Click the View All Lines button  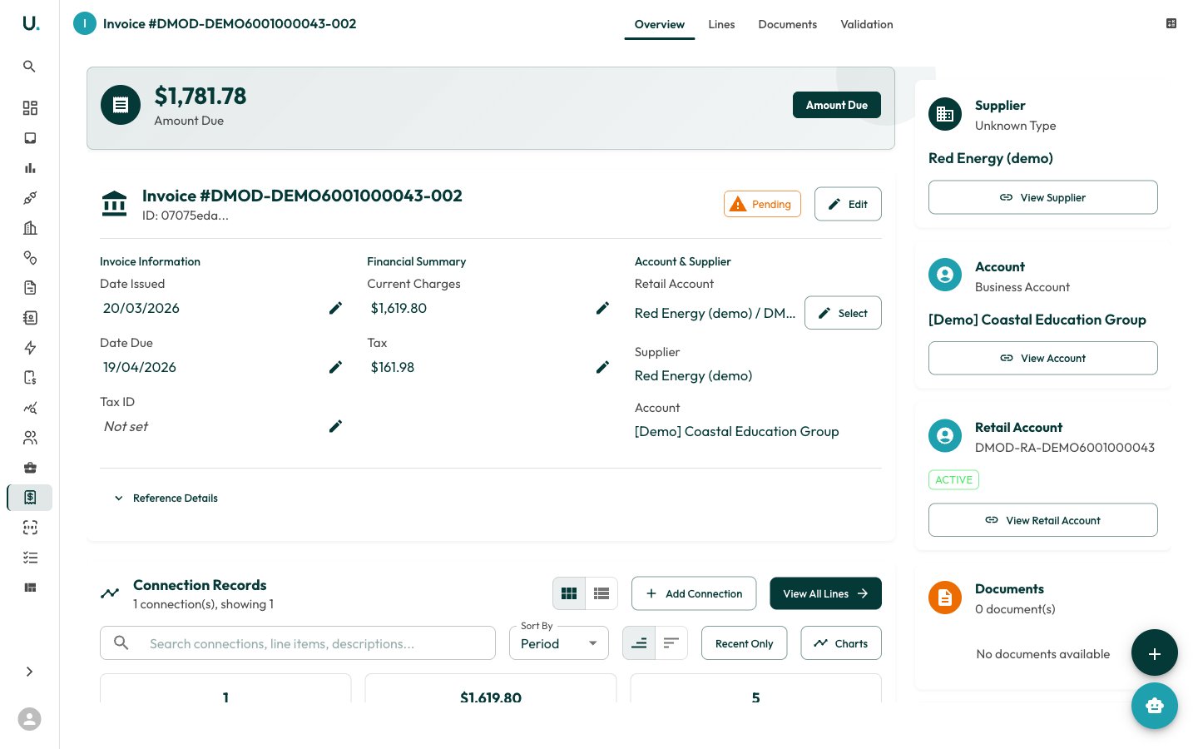pyautogui.click(x=825, y=593)
